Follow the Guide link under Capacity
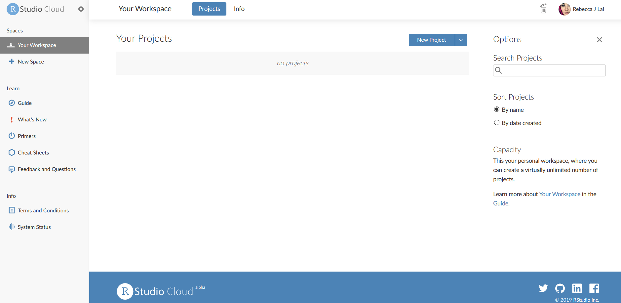Image resolution: width=621 pixels, height=303 pixels. [x=501, y=203]
